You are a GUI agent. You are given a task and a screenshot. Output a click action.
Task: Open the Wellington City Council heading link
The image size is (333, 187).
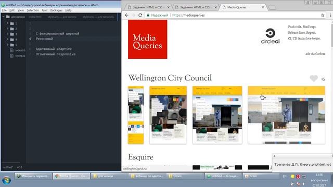click(x=170, y=78)
